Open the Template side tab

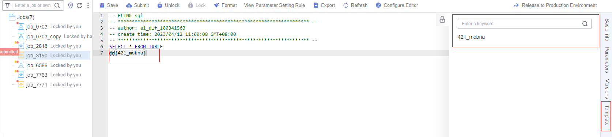pos(607,115)
